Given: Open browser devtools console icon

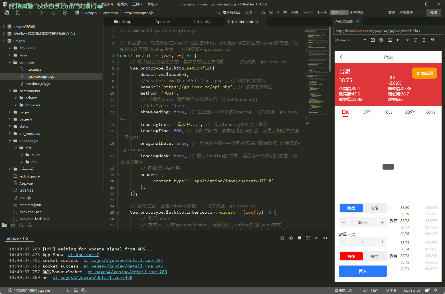Looking at the screenshot, I should point(390,40).
